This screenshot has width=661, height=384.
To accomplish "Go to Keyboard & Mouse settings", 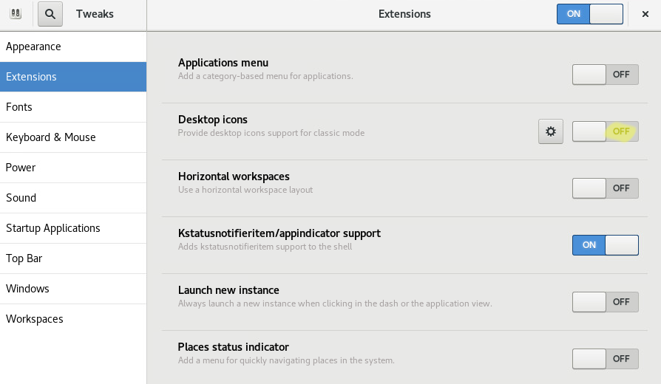I will click(x=73, y=137).
